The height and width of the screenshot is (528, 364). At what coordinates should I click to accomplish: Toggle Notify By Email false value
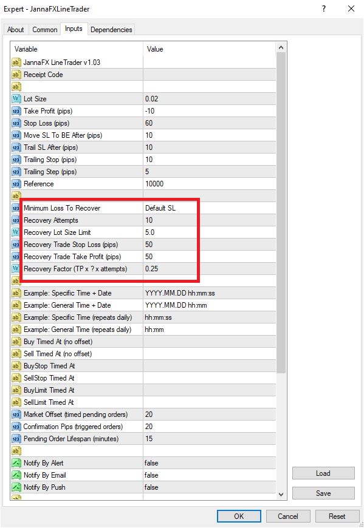coord(209,475)
